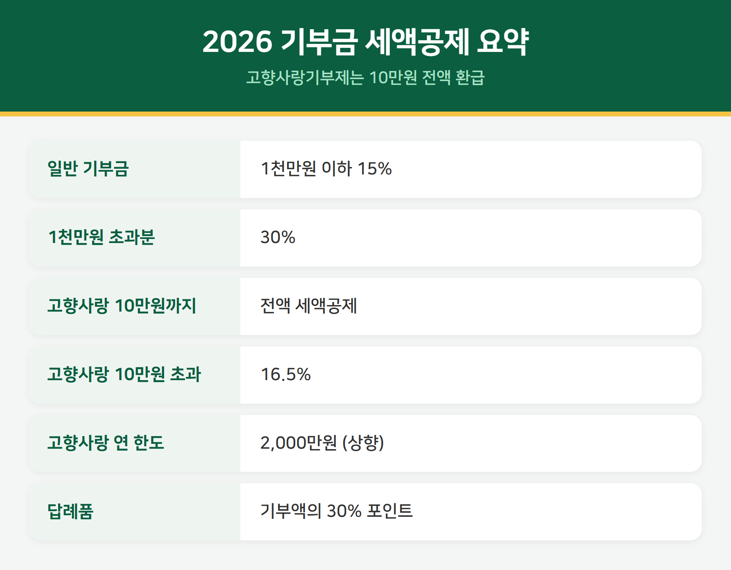
Task: Click the 답례품 row label
Action: [x=70, y=511]
